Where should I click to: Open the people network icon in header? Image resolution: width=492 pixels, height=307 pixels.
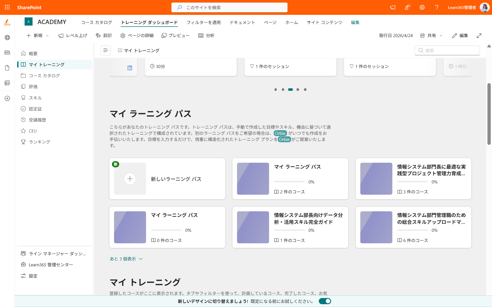pos(407,7)
